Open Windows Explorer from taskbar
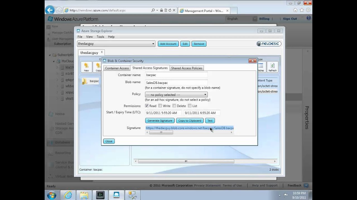Image resolution: width=357 pixels, height=200 pixels. pyautogui.click(x=84, y=195)
